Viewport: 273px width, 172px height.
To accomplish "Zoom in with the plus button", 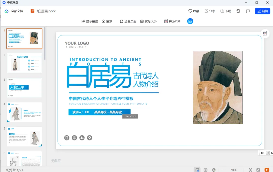I will coord(243,170).
